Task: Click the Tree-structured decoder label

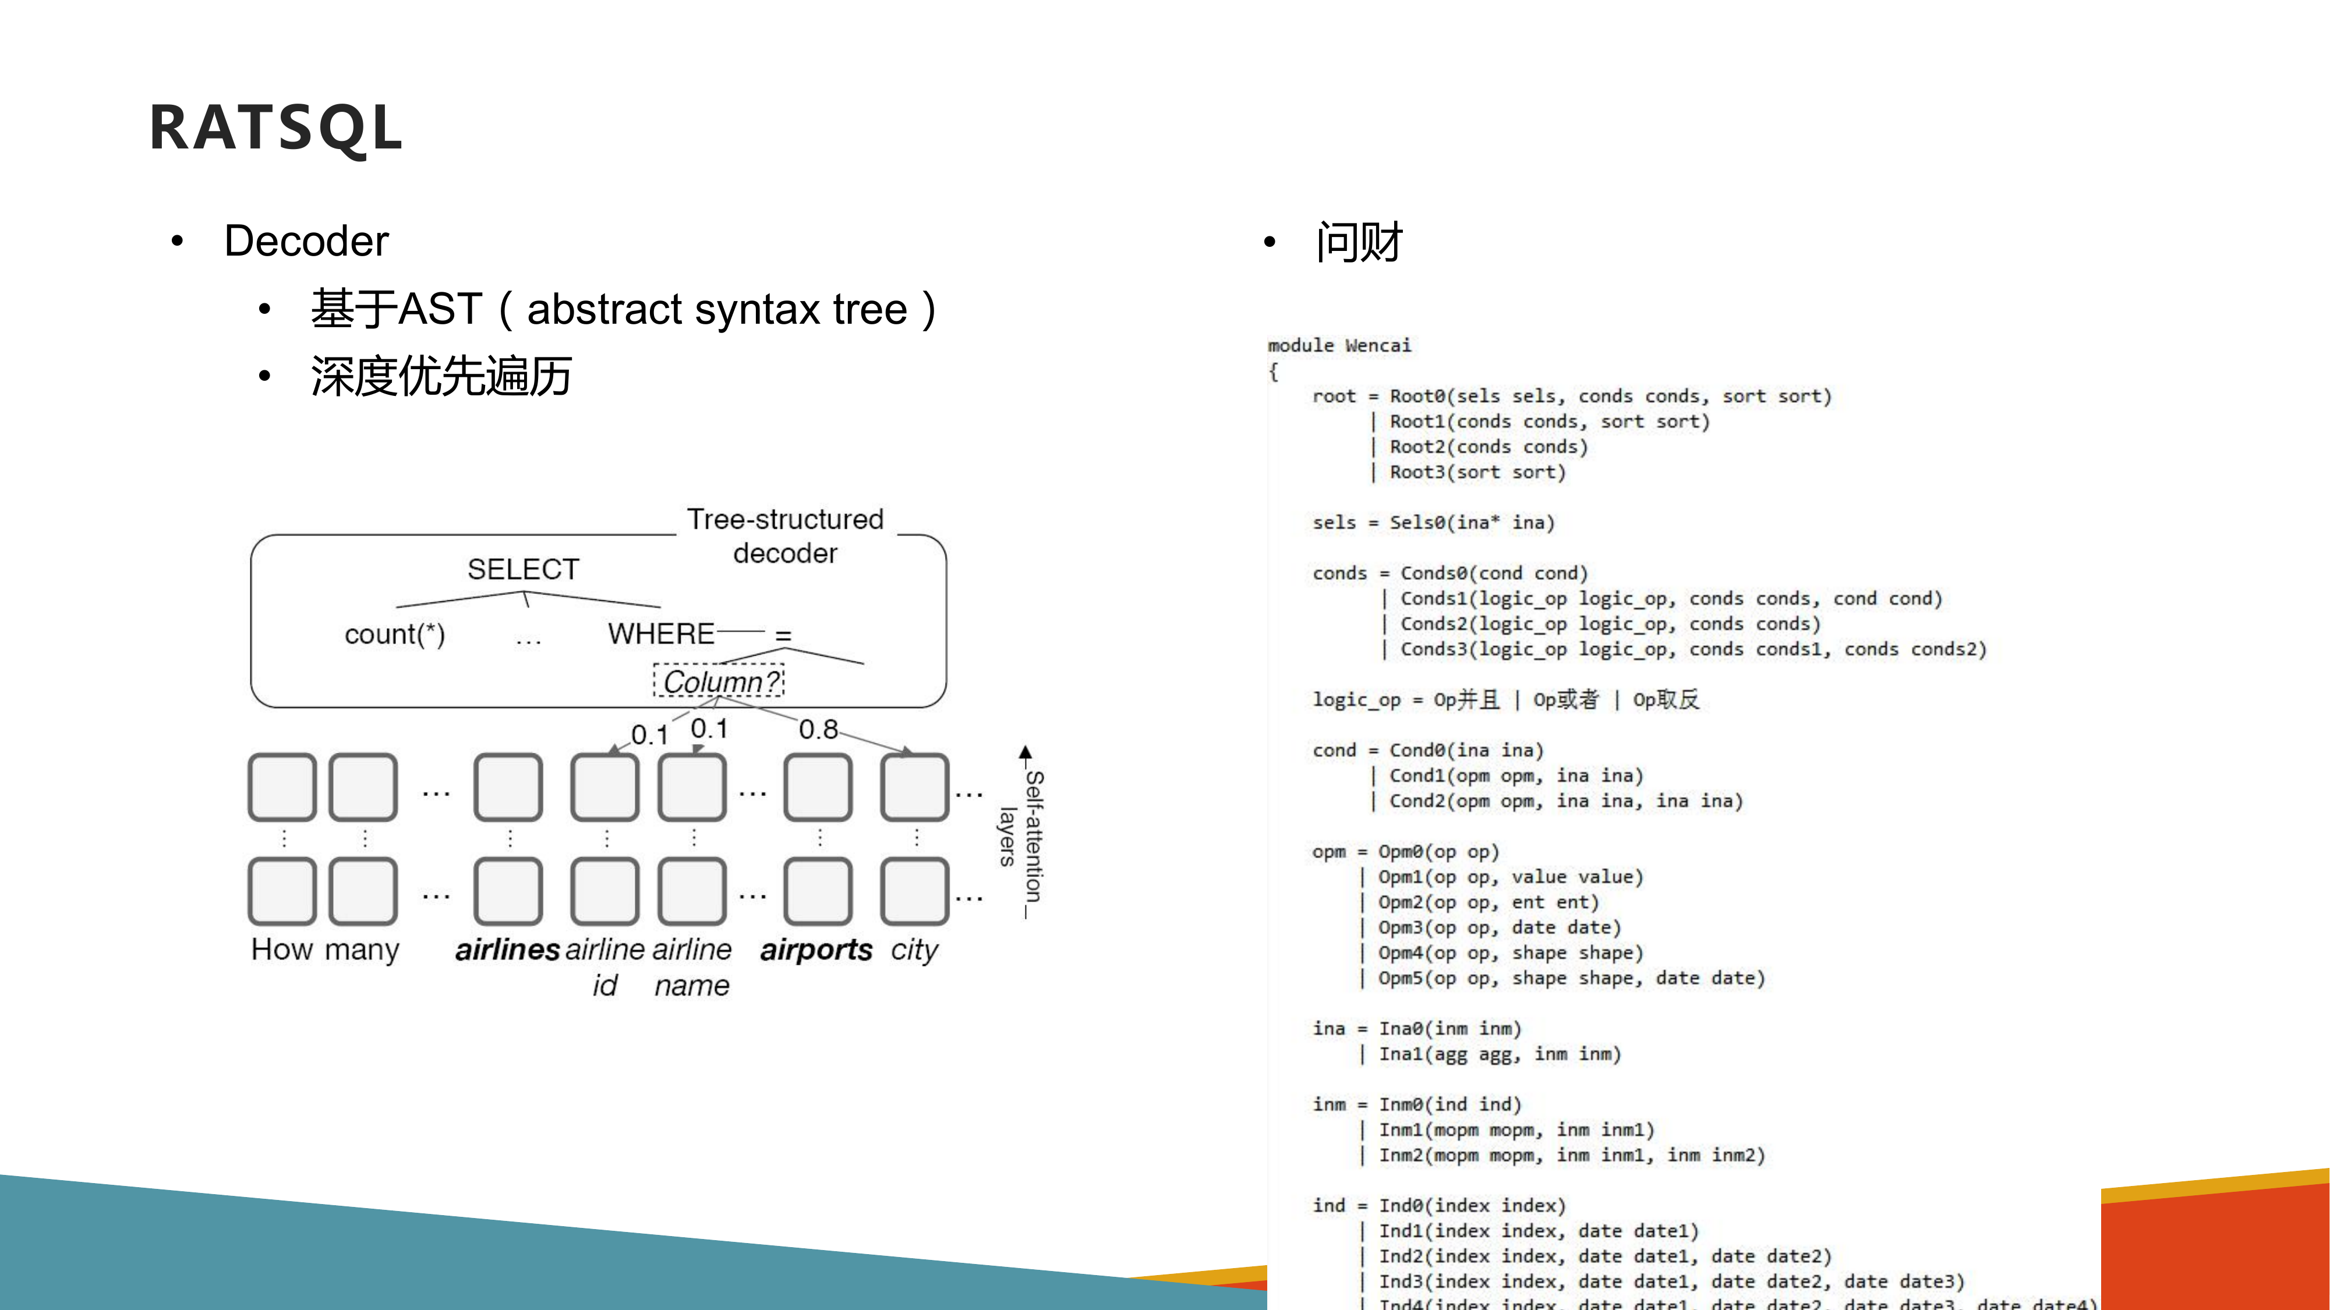Action: click(x=785, y=536)
